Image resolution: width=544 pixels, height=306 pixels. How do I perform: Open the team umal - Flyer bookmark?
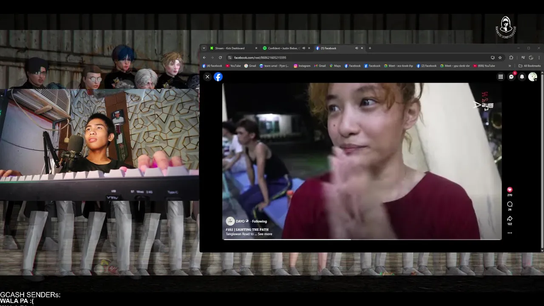(x=274, y=66)
